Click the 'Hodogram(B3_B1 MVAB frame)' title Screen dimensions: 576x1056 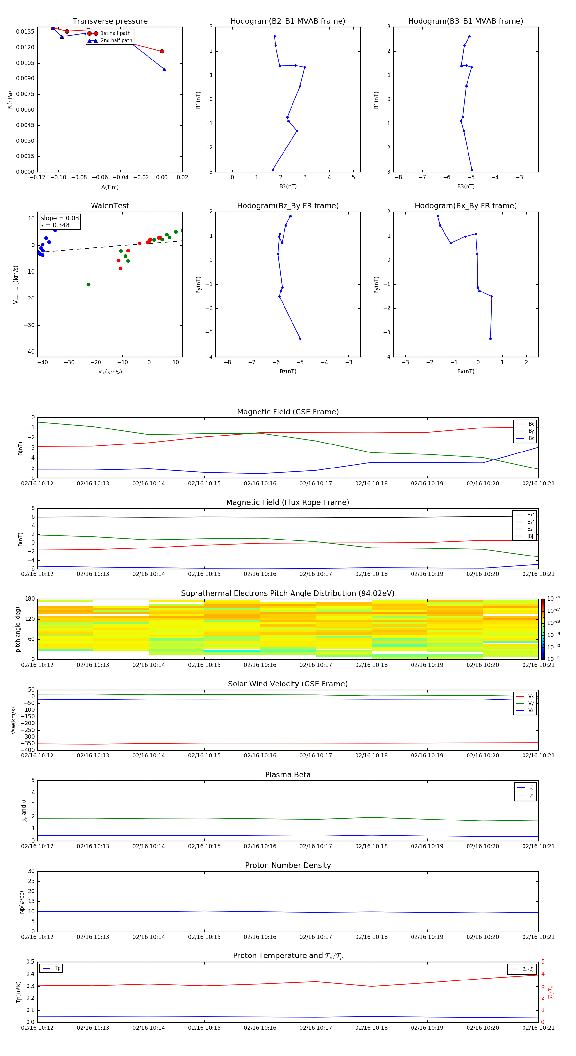point(466,21)
